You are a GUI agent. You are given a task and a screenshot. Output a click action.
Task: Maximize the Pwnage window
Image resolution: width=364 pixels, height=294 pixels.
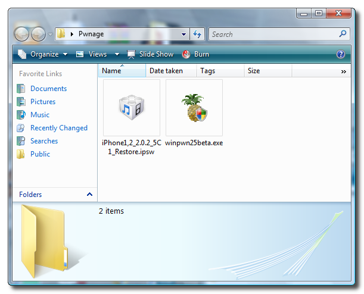(x=319, y=14)
